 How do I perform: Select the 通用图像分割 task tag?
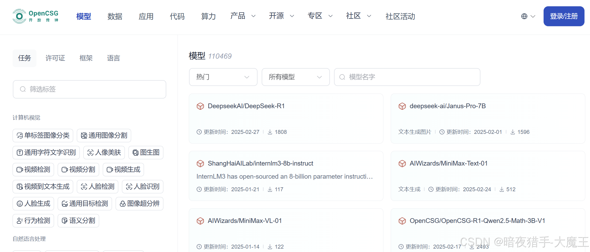(x=104, y=135)
